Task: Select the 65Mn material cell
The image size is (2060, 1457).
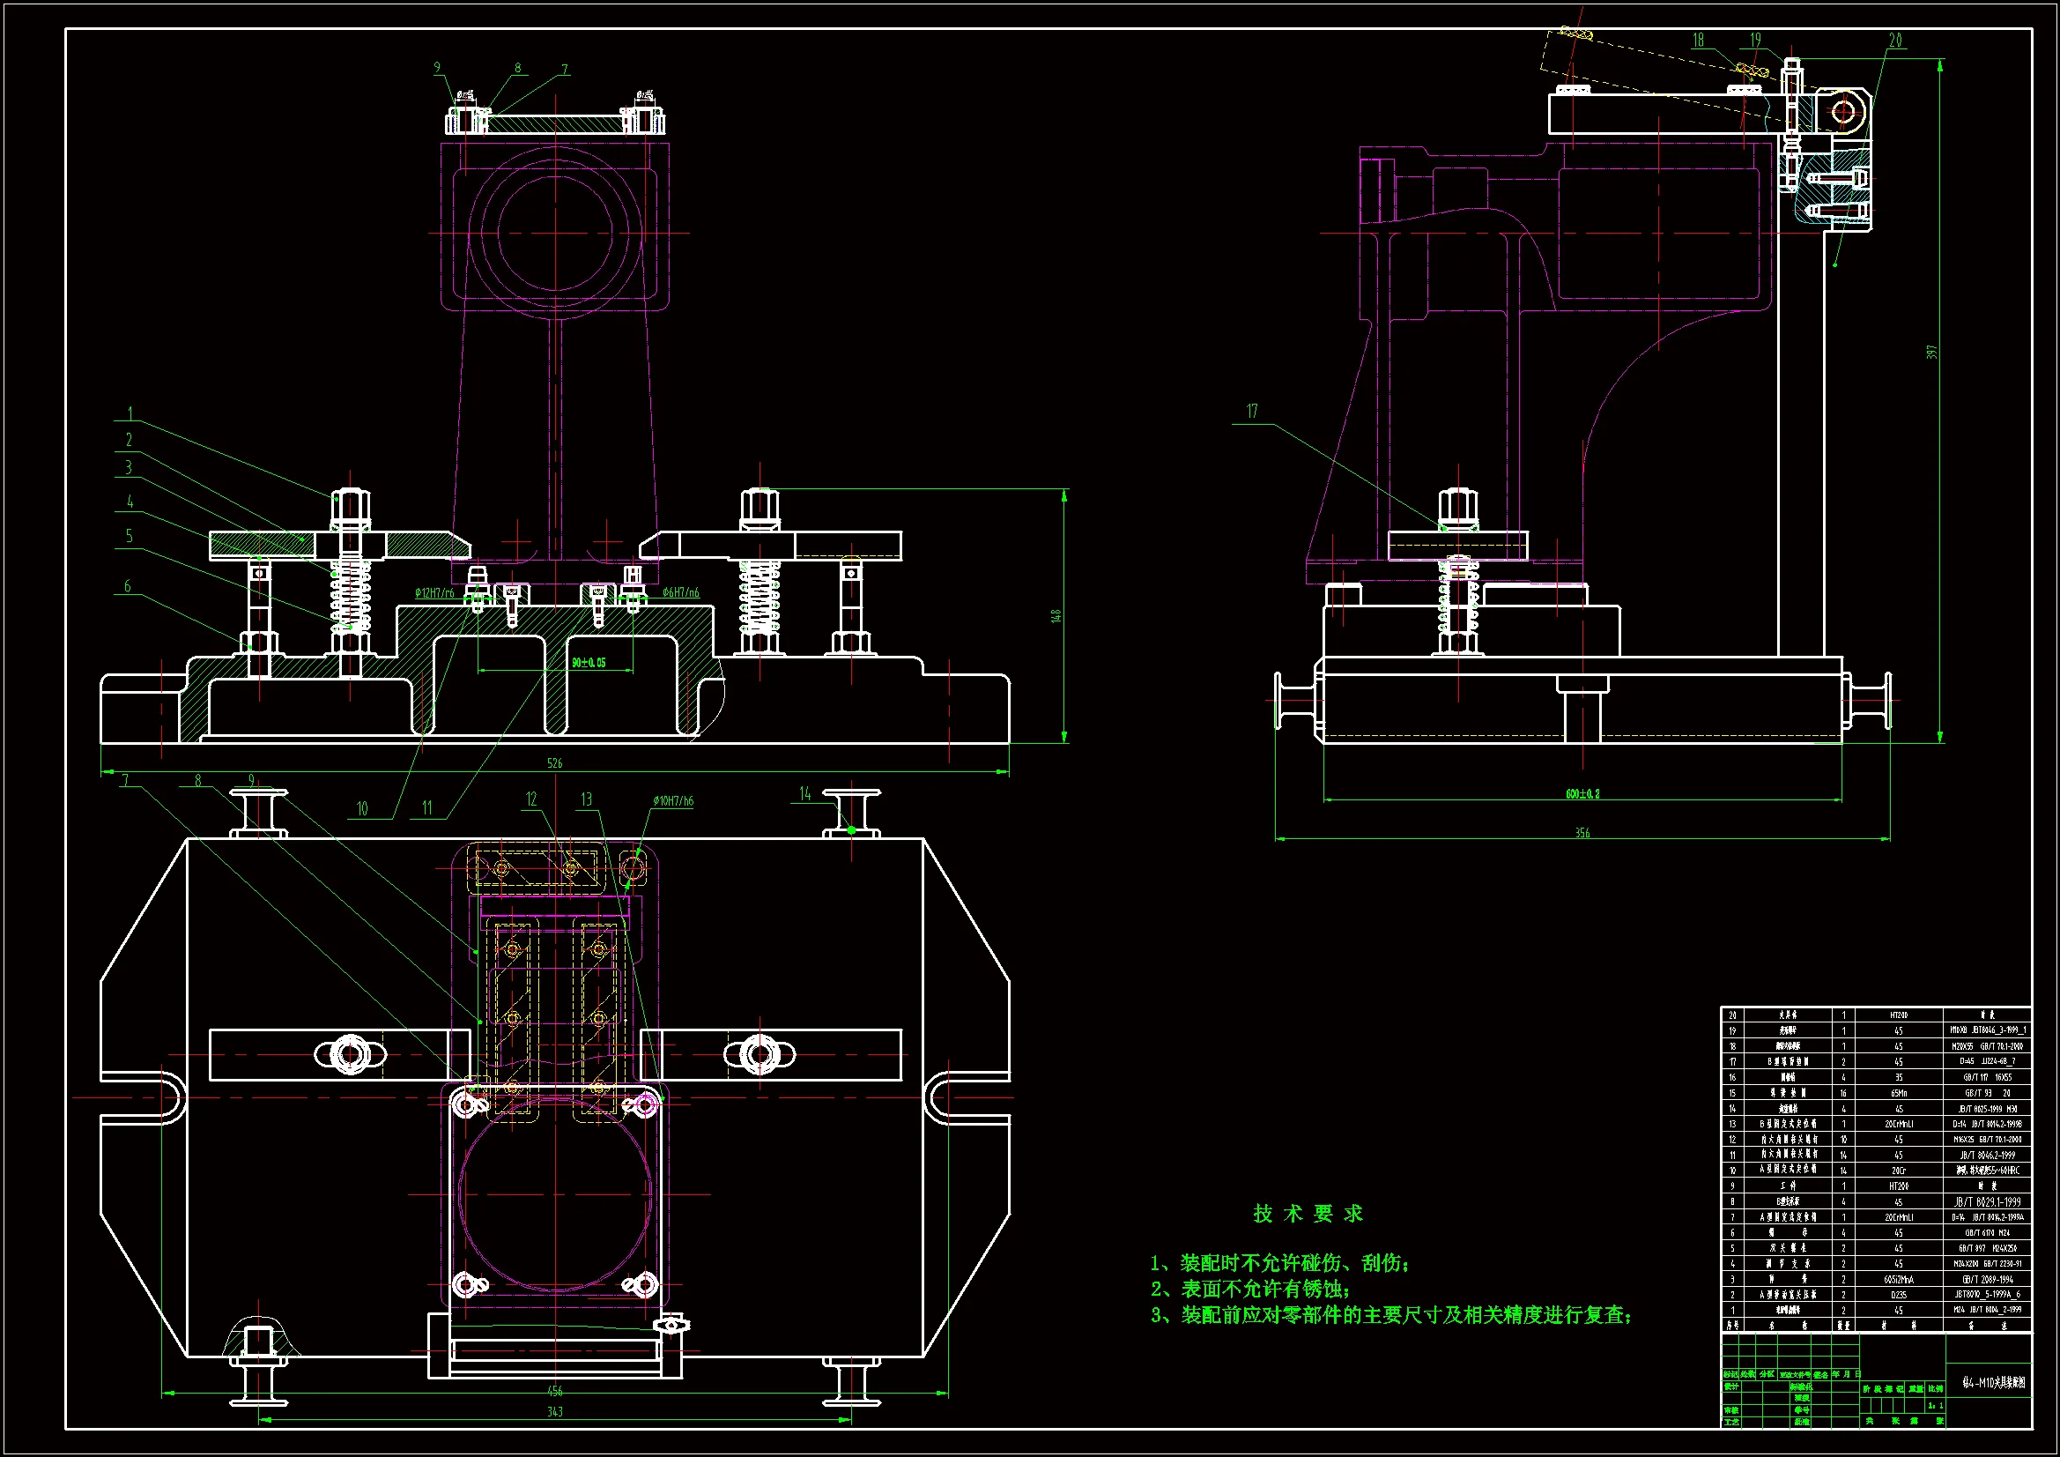Action: click(1899, 1094)
